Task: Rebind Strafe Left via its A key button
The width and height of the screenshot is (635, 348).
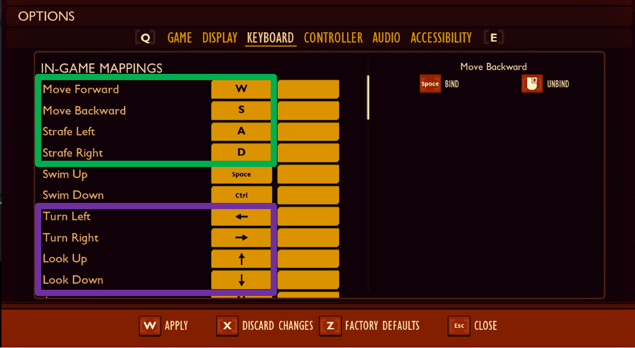Action: (241, 131)
